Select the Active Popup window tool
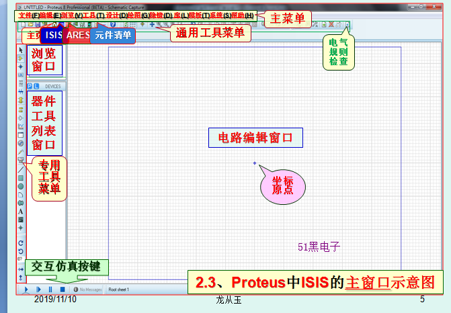This screenshot has height=313, width=451. pos(21,135)
